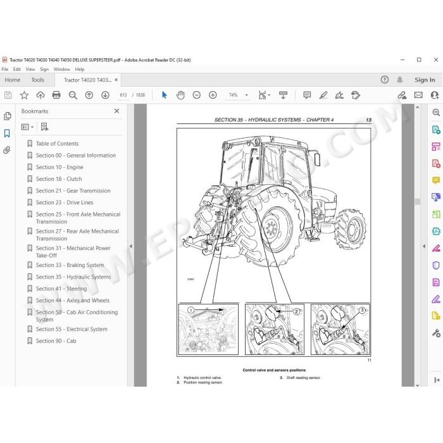Jump to Section 10 - Engine bookmark

[x=59, y=167]
